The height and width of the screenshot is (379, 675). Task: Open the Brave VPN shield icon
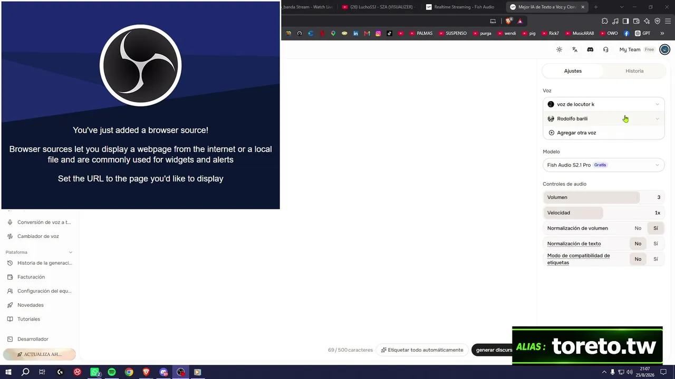(657, 21)
